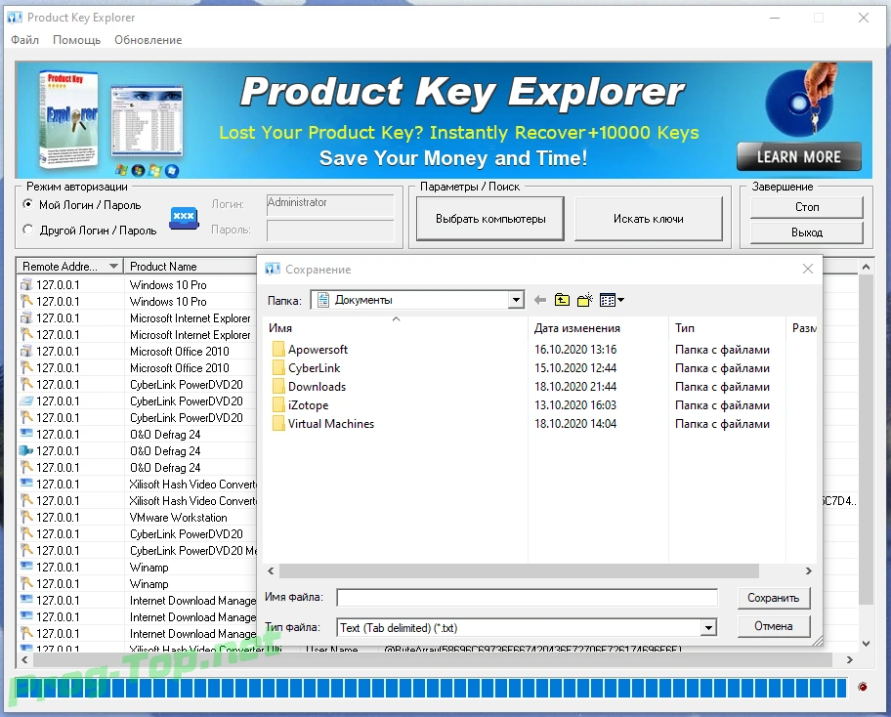Screen dimensions: 891x717
Task: Click the Выход button
Action: [x=807, y=232]
